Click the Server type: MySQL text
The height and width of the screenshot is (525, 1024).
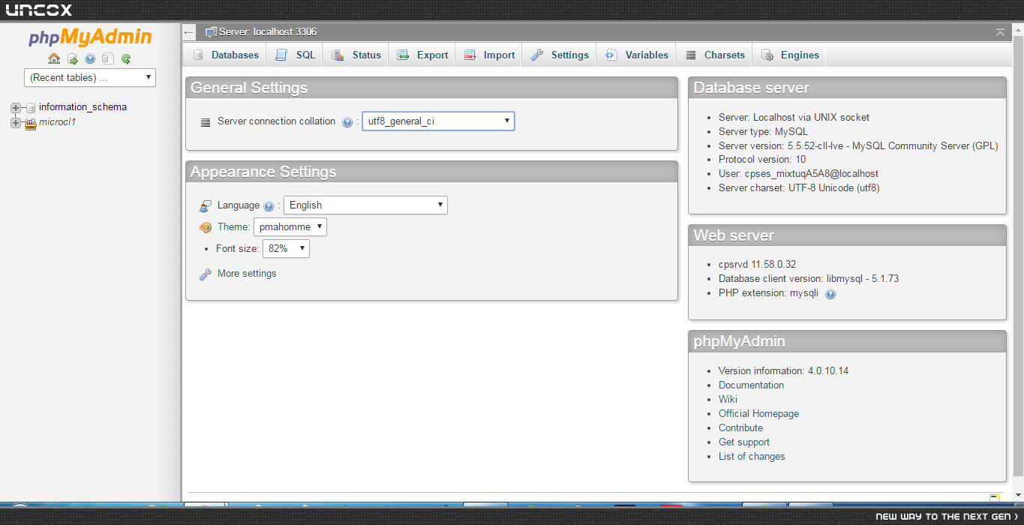coord(763,131)
